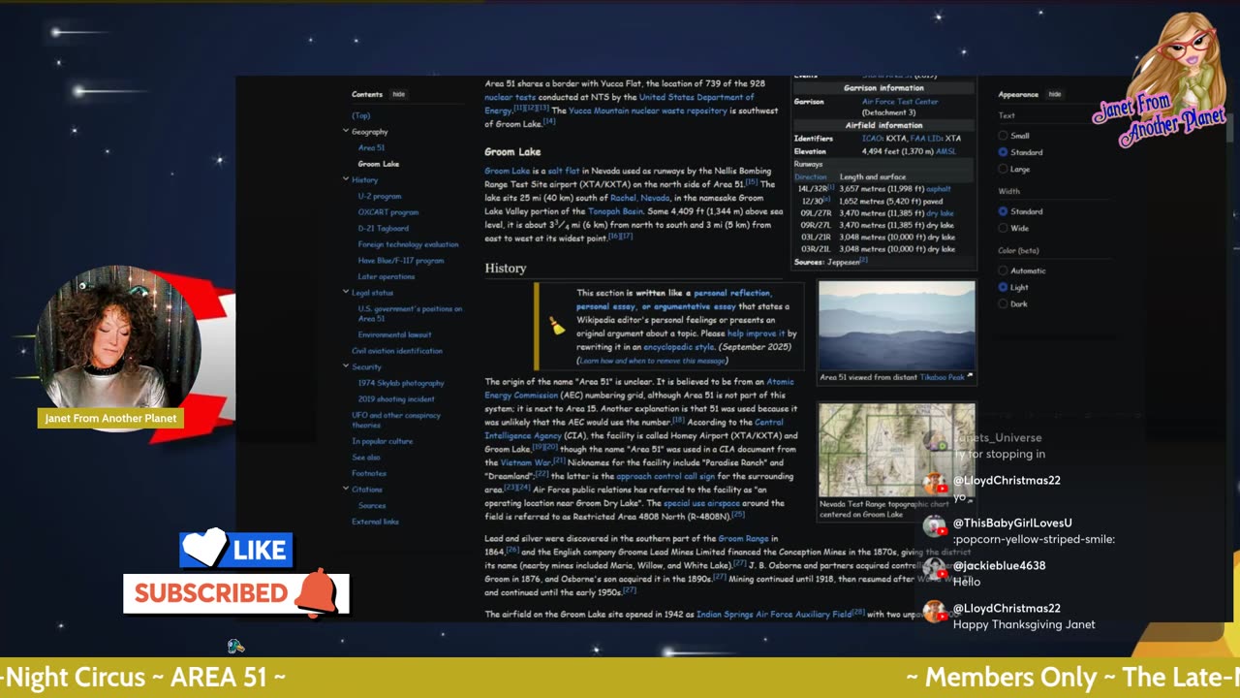Go to Footnotes section
The image size is (1240, 698).
click(369, 473)
